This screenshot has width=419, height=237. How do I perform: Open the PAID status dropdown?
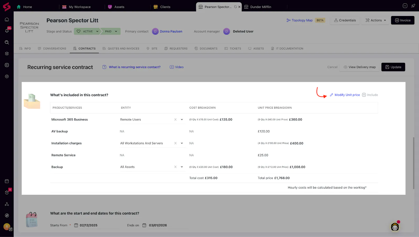(x=111, y=31)
